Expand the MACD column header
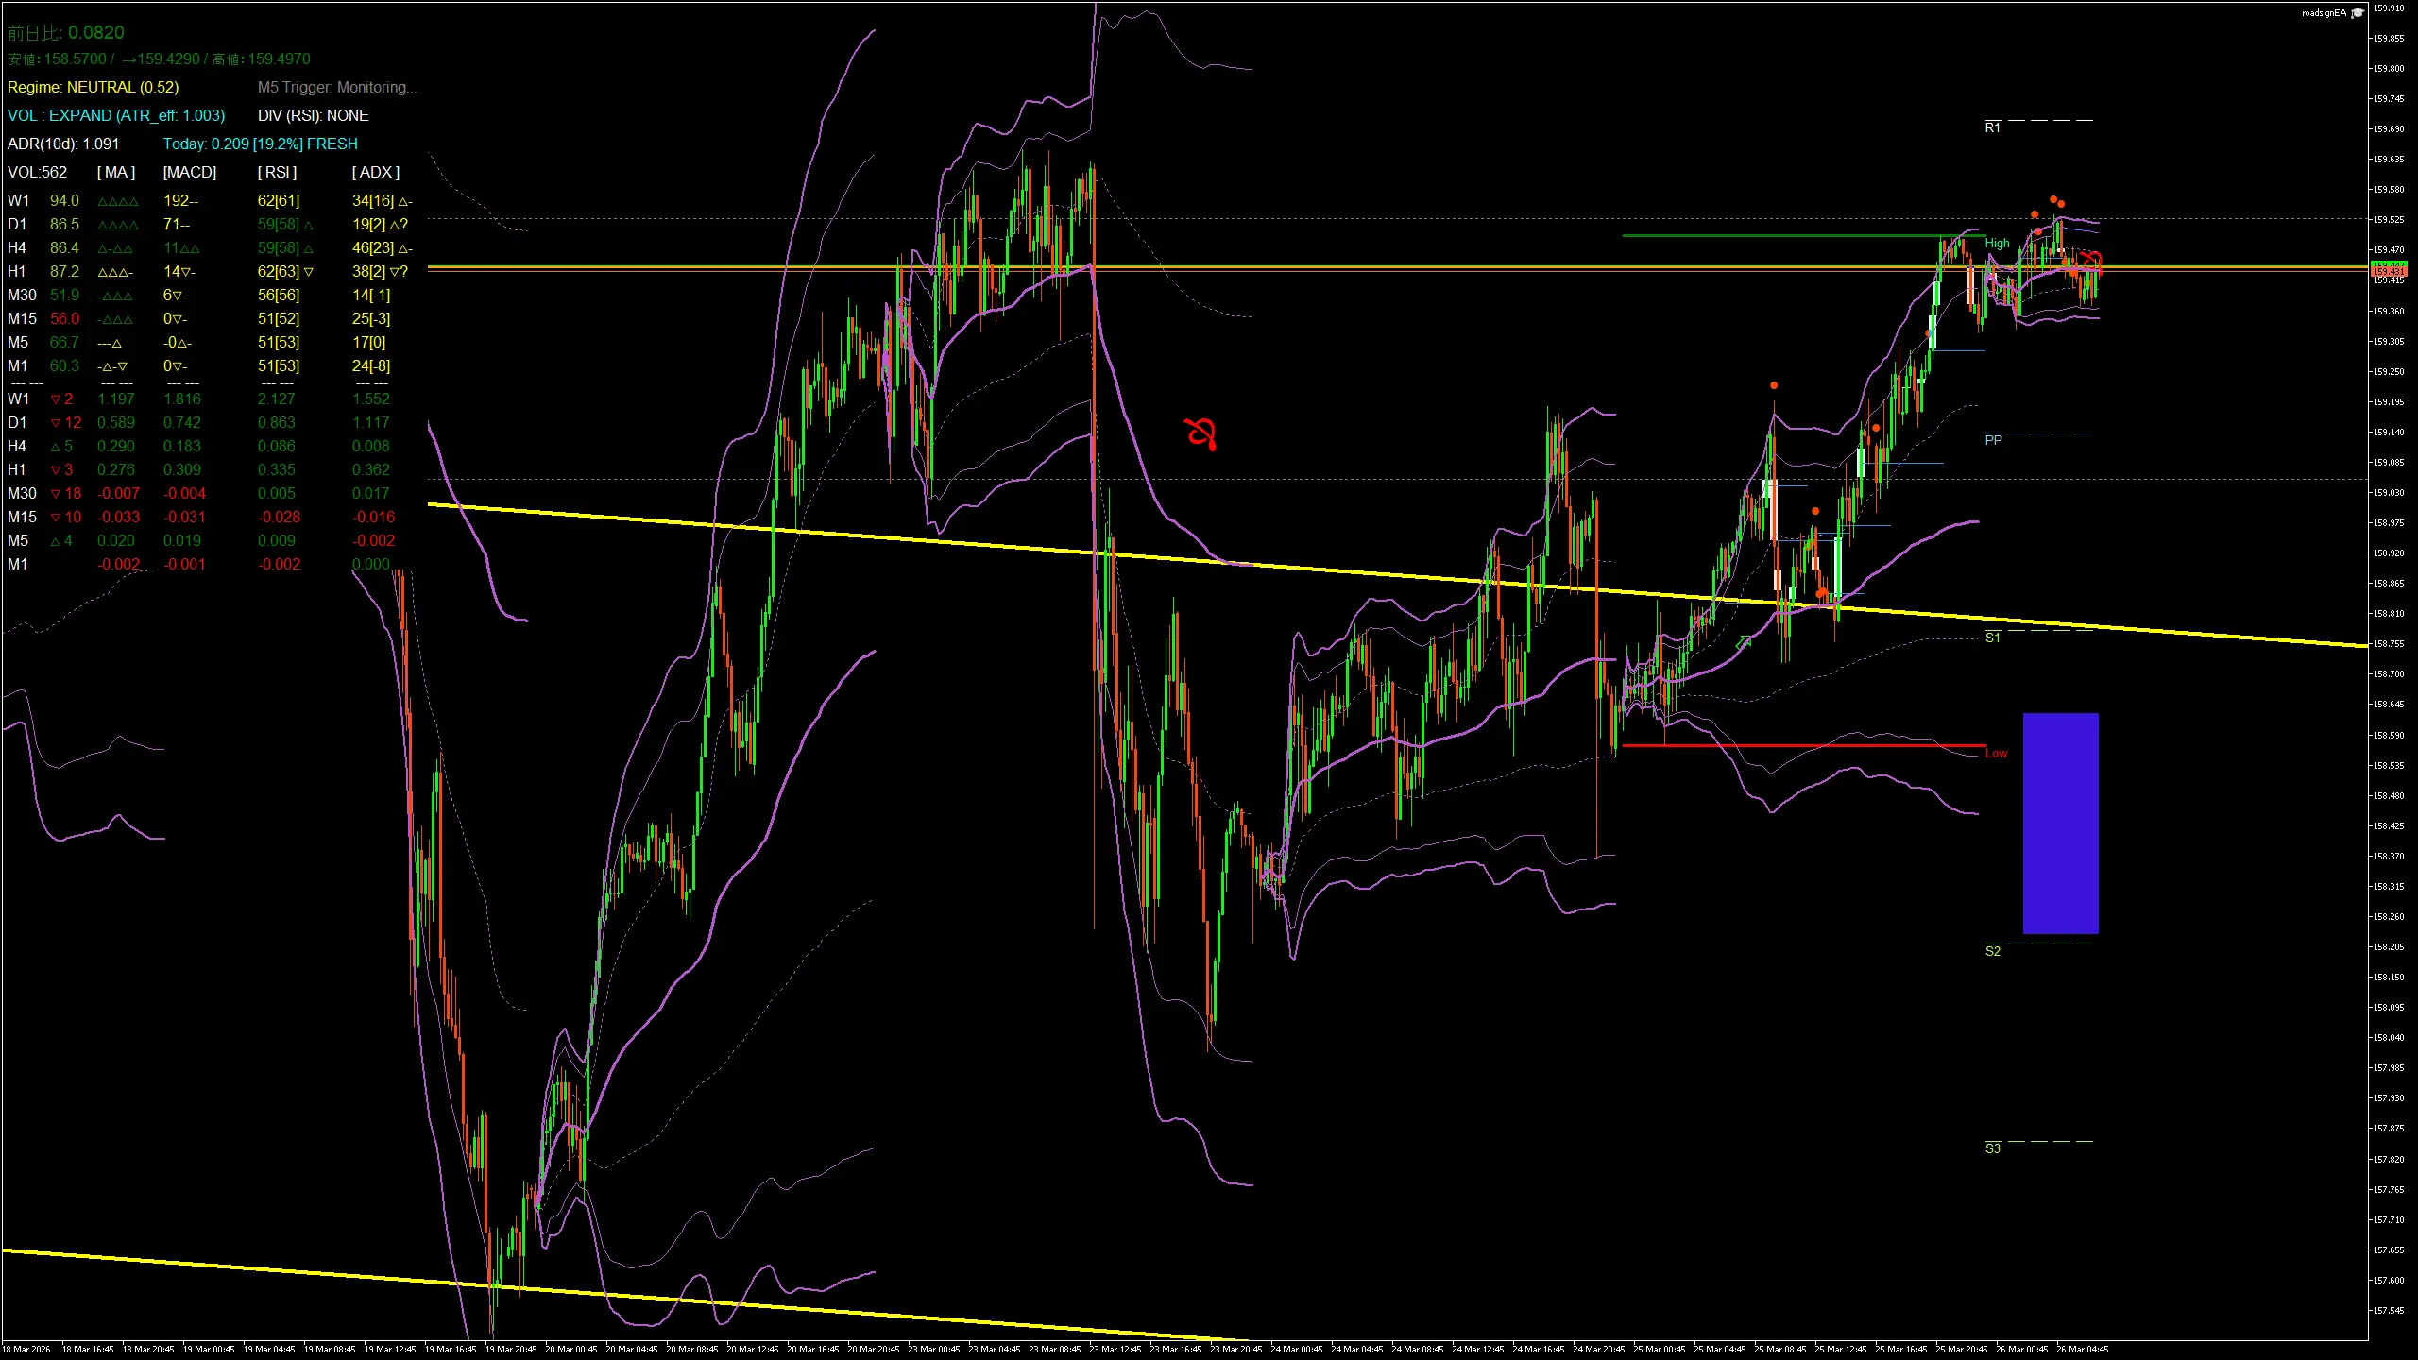 pos(189,172)
